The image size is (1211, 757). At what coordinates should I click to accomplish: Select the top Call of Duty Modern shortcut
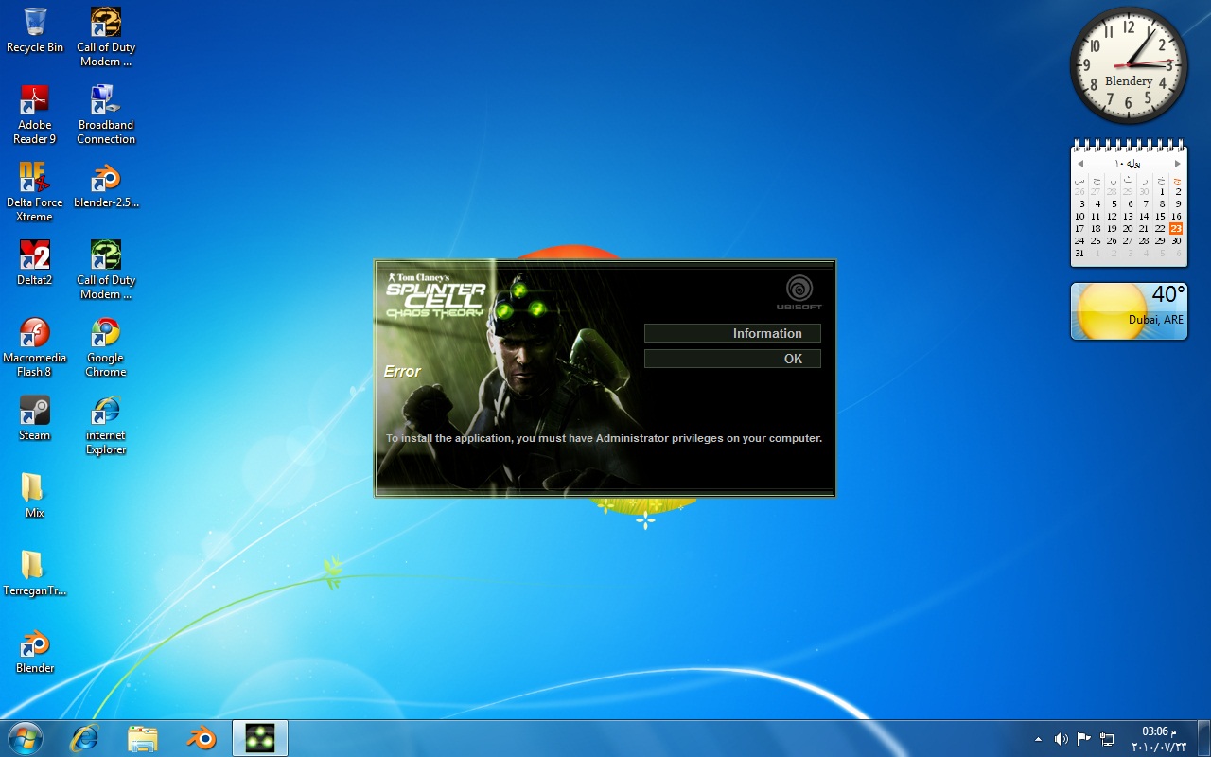(x=106, y=37)
